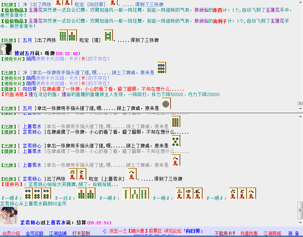Click the 六萬 tile in the 芷若倾心 吃牌 line
This screenshot has width=303, height=237.
73,174
